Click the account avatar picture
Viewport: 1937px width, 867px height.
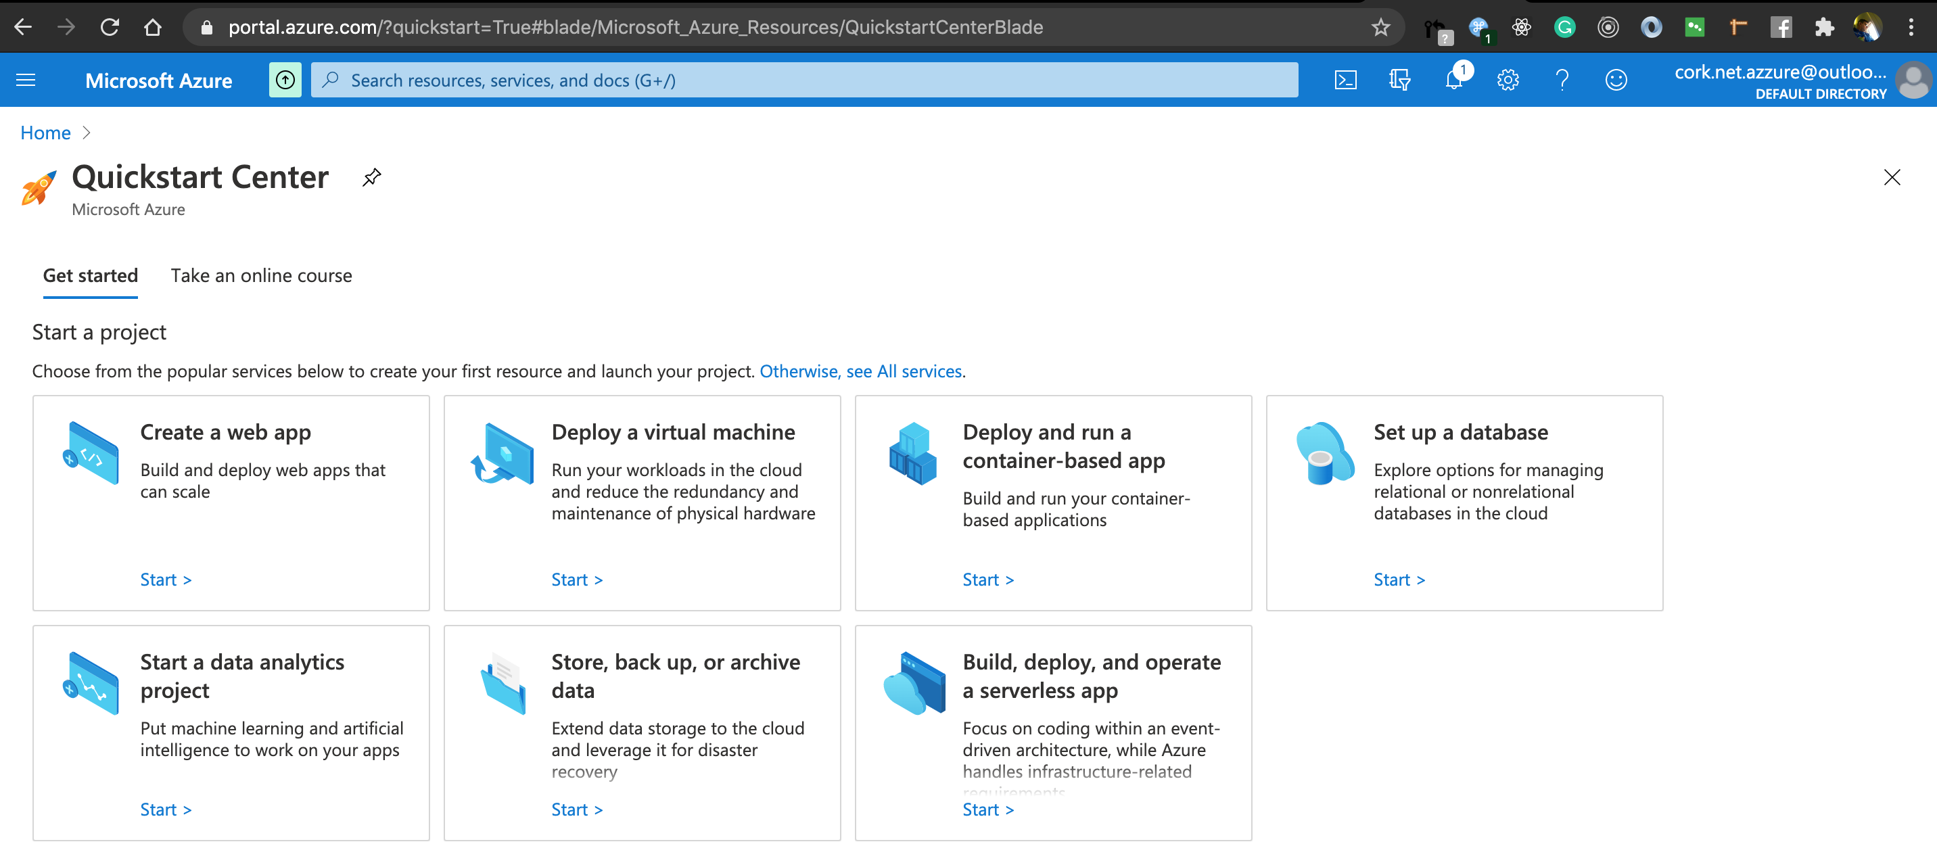point(1913,81)
